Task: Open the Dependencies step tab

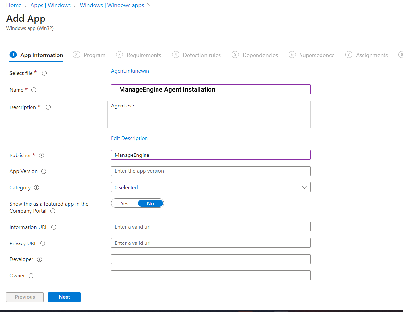Action: [255, 55]
